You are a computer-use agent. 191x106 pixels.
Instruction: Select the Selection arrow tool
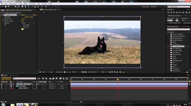point(3,7)
